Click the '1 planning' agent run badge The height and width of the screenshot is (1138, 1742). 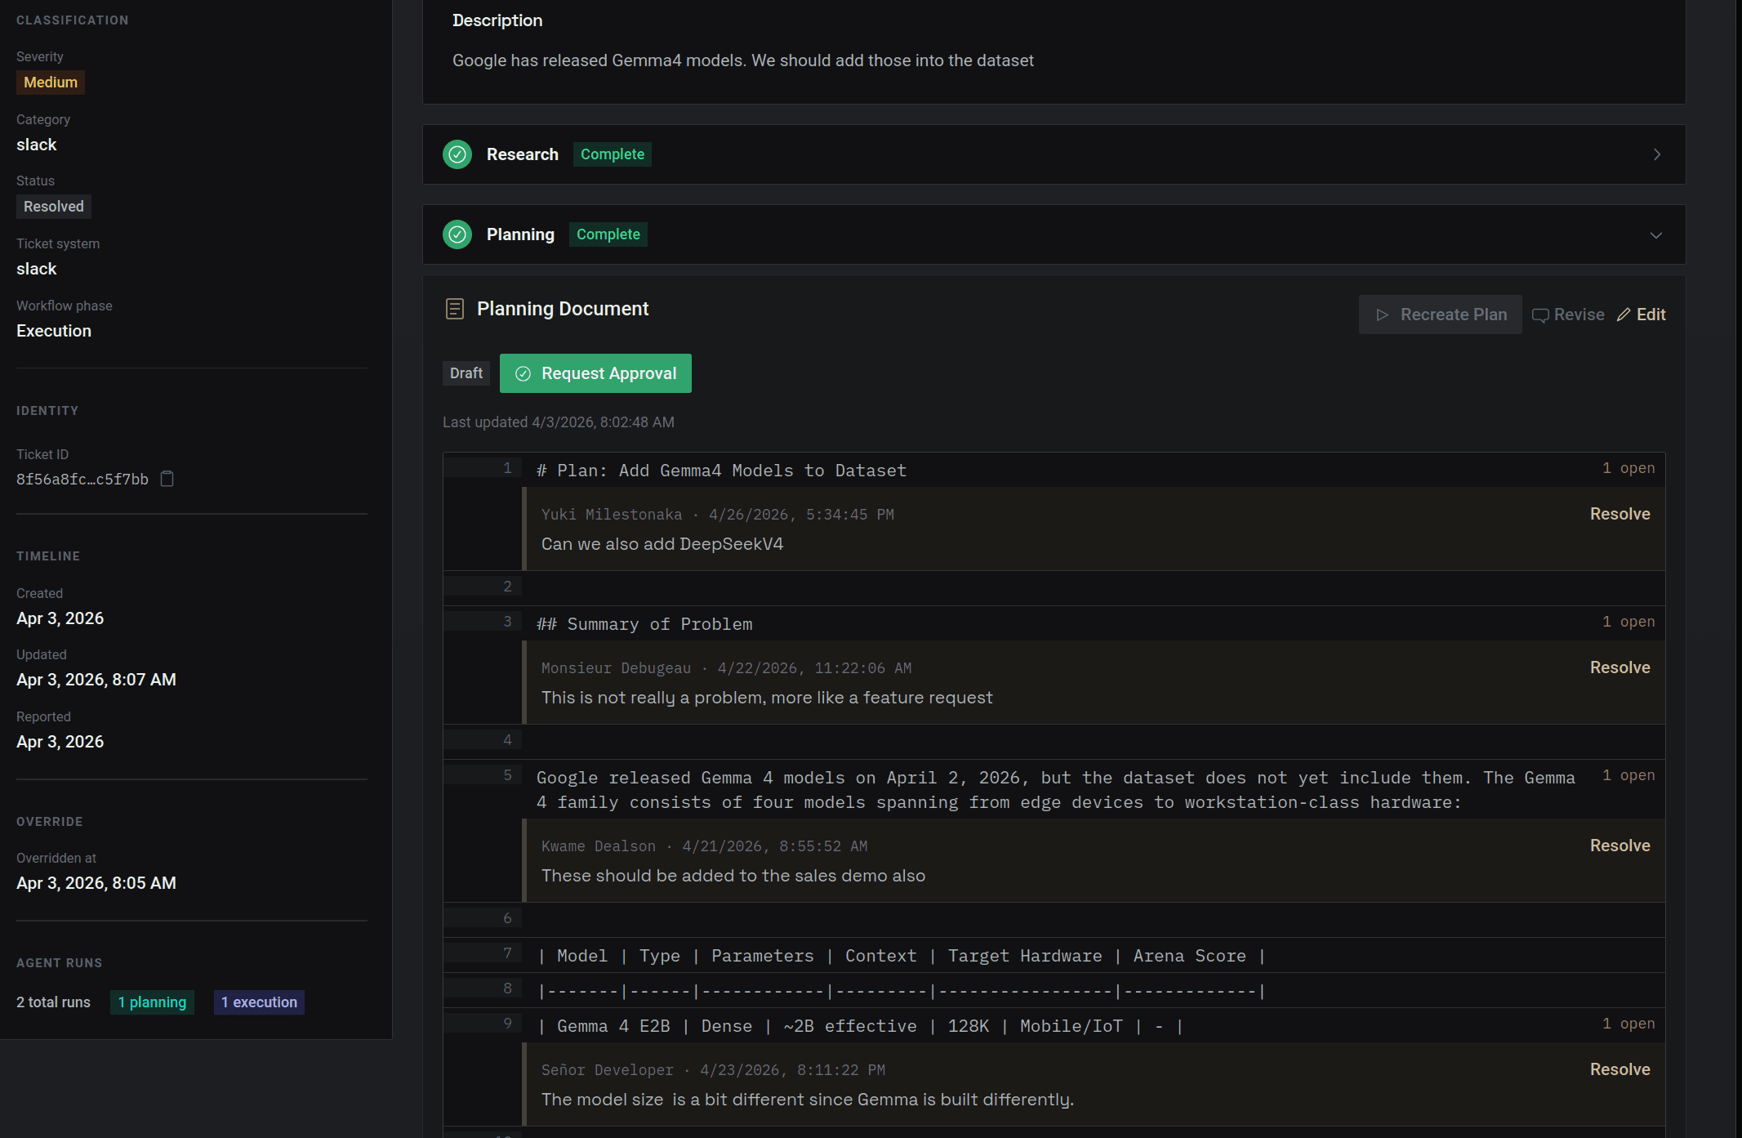pos(152,1002)
